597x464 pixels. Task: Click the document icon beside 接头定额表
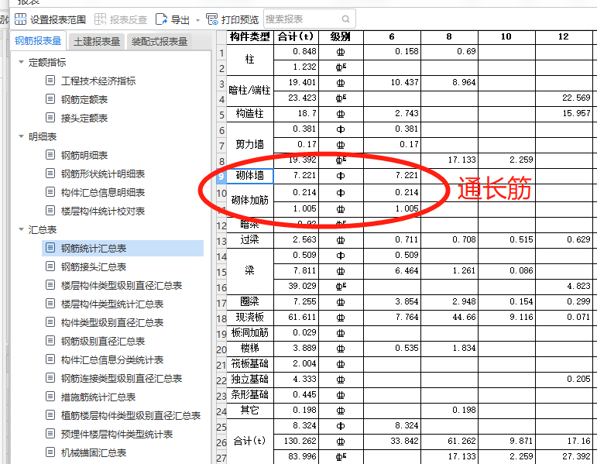pyautogui.click(x=50, y=117)
